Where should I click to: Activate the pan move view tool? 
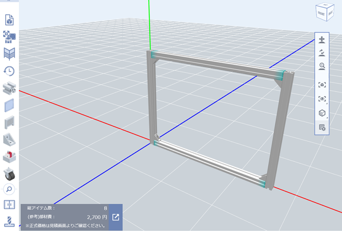click(x=322, y=40)
